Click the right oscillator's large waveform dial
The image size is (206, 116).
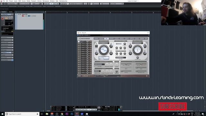pos(137,50)
